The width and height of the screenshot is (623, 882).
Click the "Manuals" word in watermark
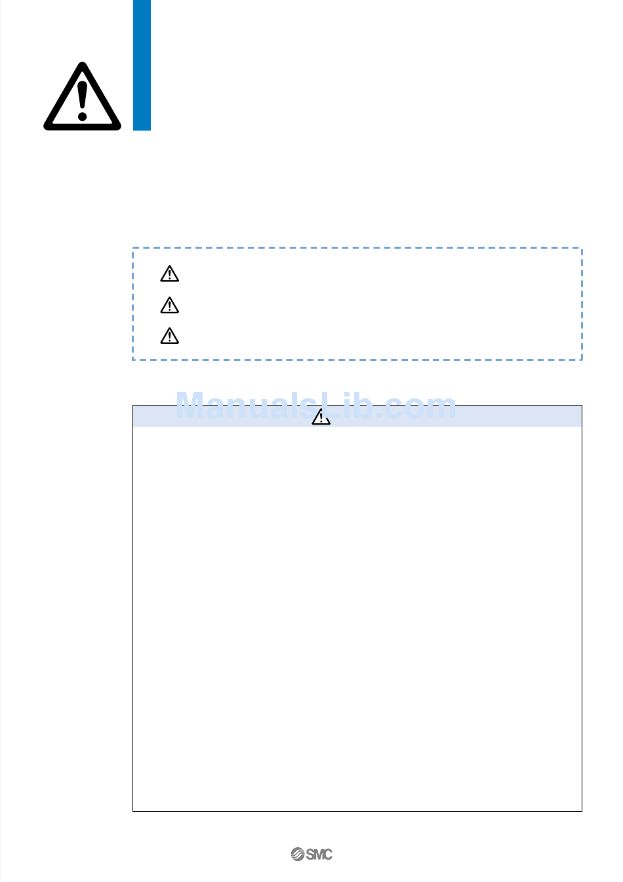pos(243,407)
